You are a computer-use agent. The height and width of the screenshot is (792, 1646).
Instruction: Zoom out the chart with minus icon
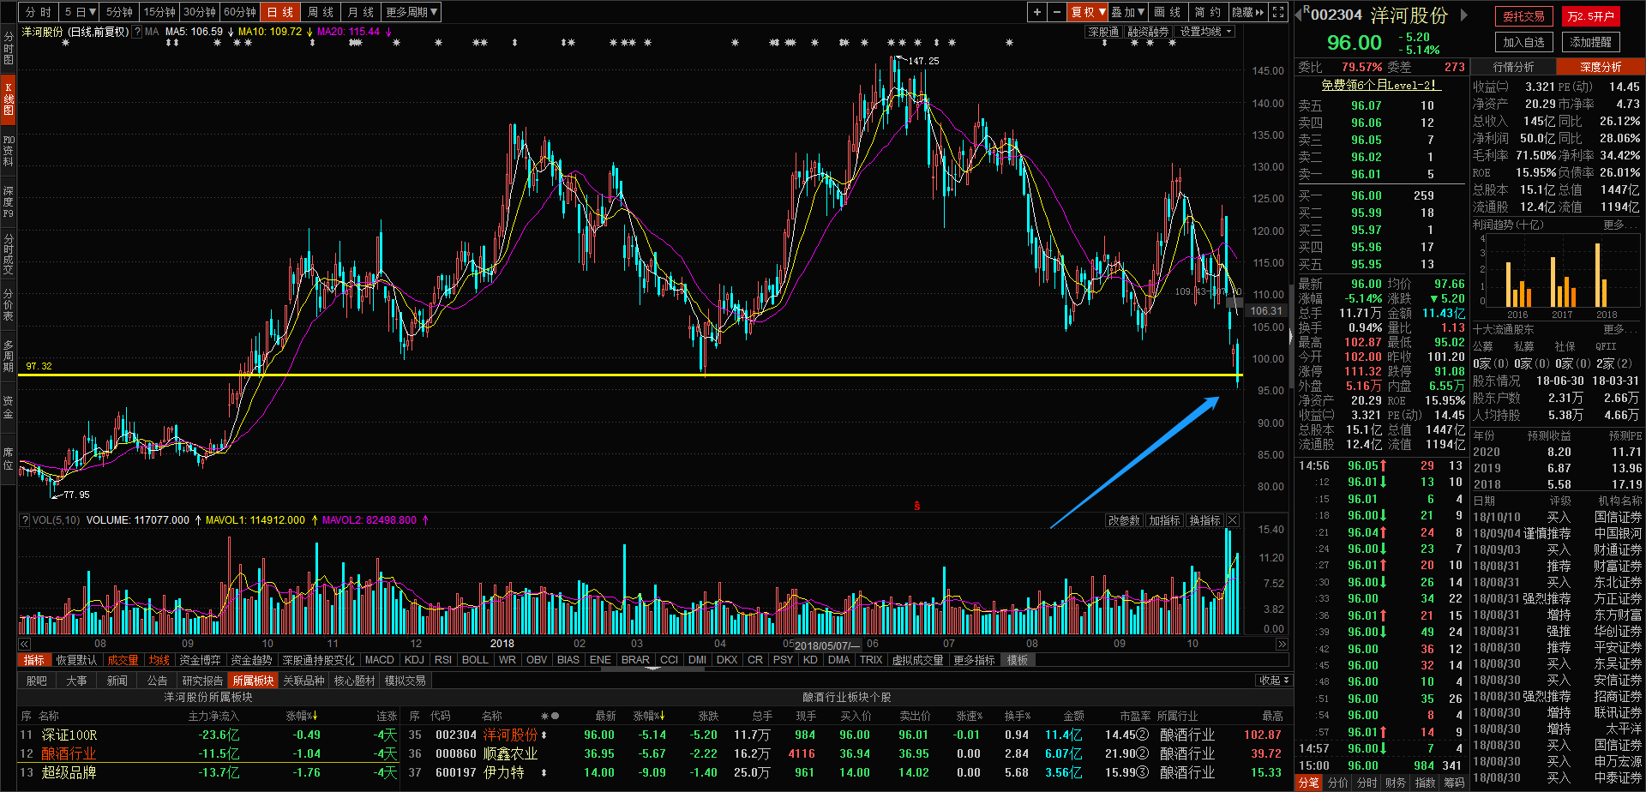(x=1057, y=12)
